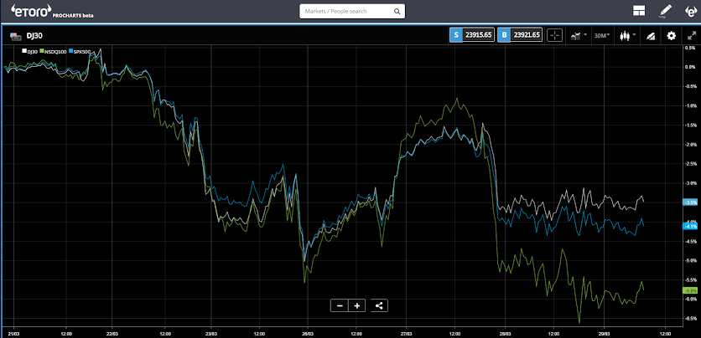701x338 pixels.
Task: Click the -6.5% y-axis label
Action: click(690, 319)
